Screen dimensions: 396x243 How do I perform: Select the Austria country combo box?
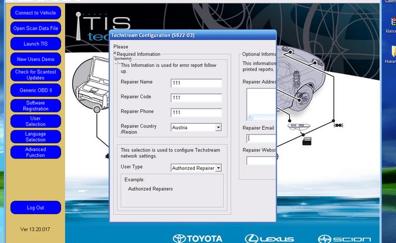(x=196, y=127)
